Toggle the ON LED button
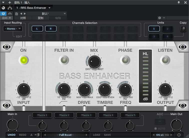189x138 pixels. click(x=23, y=60)
